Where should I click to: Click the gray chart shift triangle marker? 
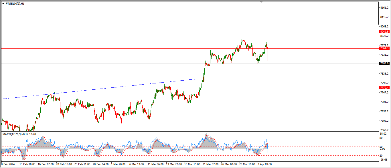261,2
